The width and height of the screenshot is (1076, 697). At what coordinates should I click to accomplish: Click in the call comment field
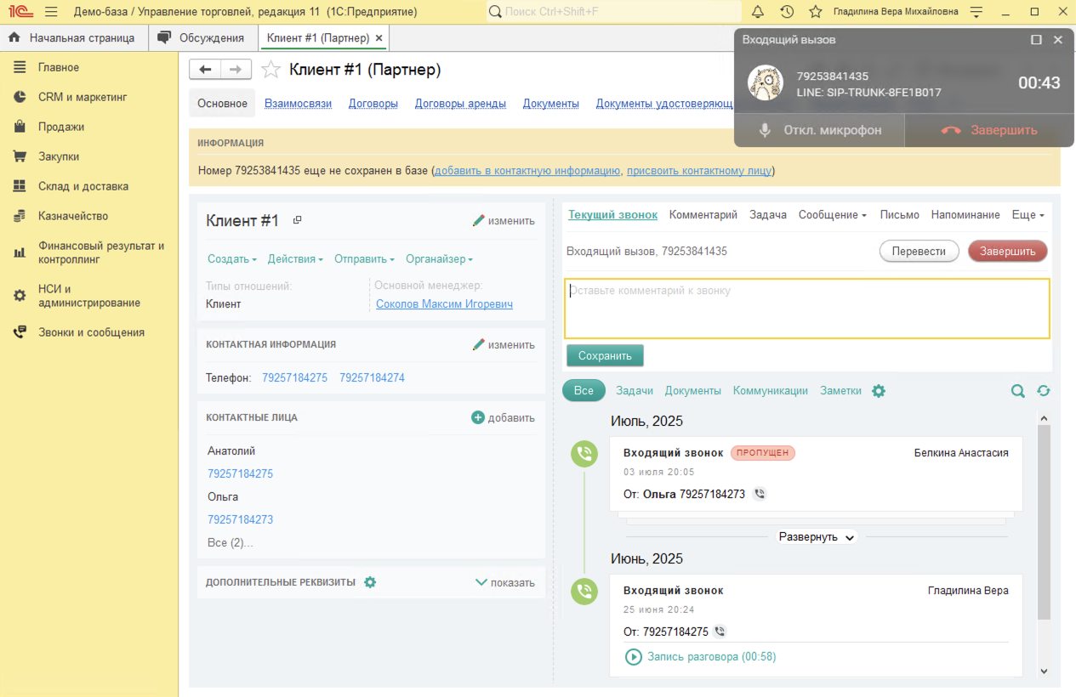pyautogui.click(x=806, y=309)
